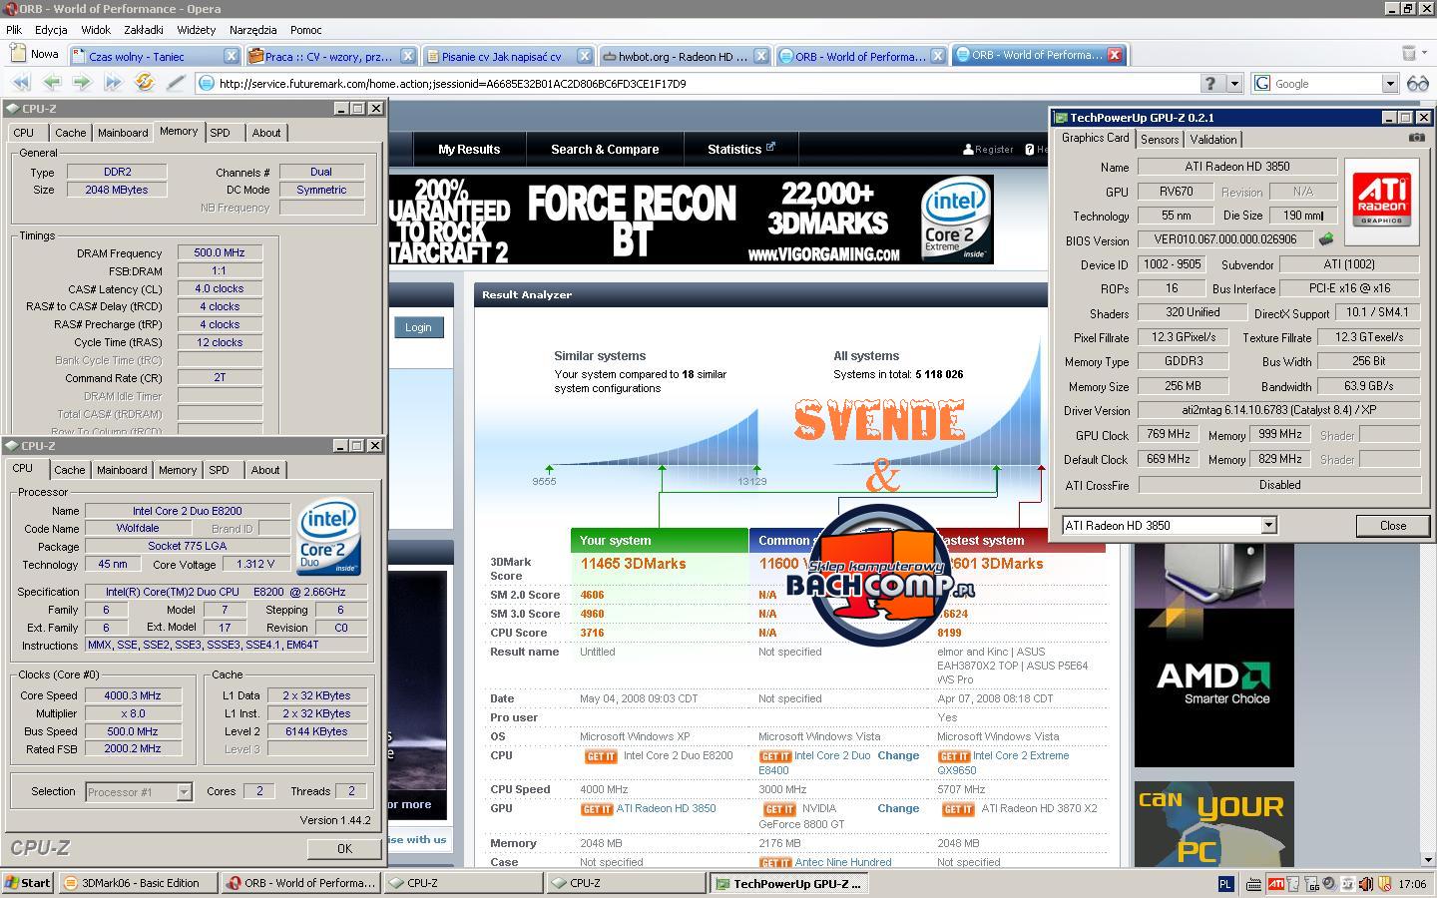Click the on-screen keyboard tray icon
Screen dimensions: 1437x898
point(1252,884)
